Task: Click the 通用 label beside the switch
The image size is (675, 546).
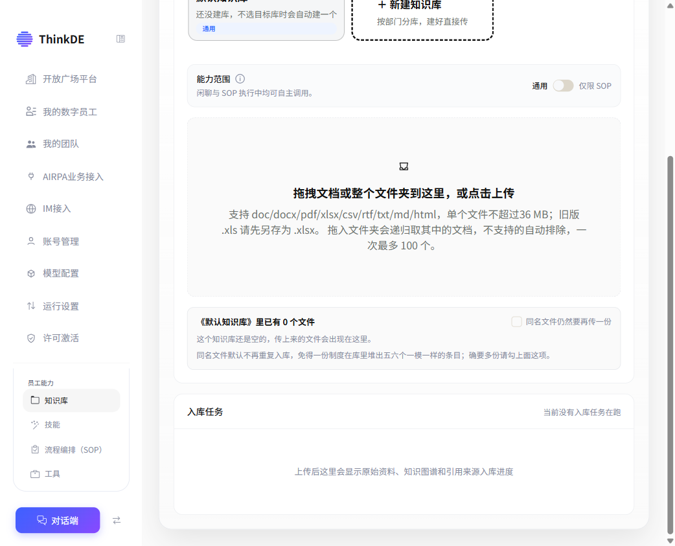Action: point(540,85)
